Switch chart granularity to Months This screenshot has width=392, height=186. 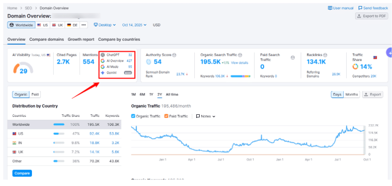[x=352, y=94]
